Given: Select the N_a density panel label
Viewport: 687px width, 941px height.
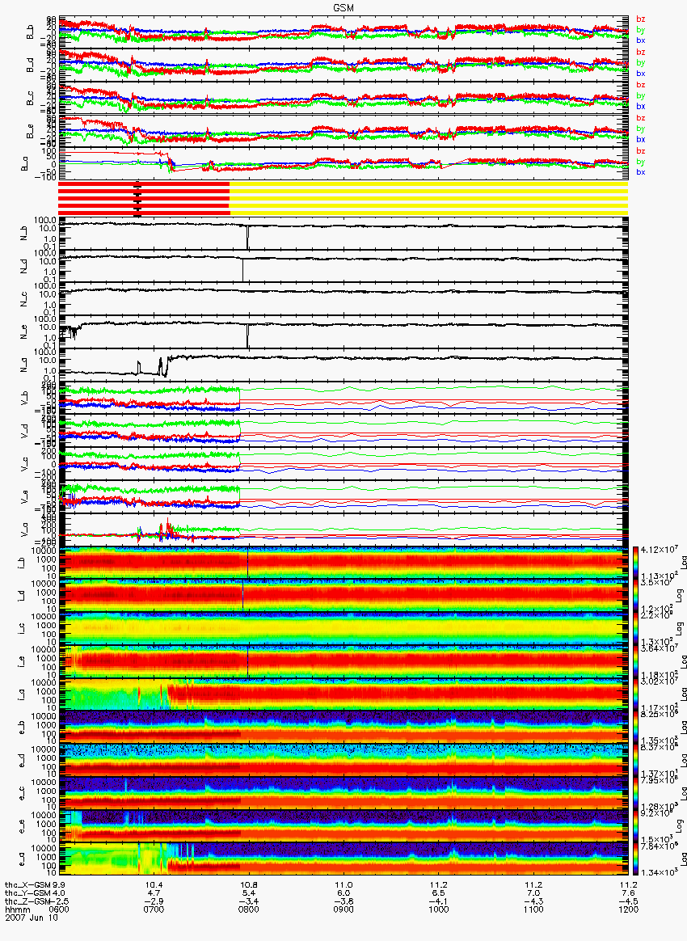Looking at the screenshot, I should (x=25, y=366).
